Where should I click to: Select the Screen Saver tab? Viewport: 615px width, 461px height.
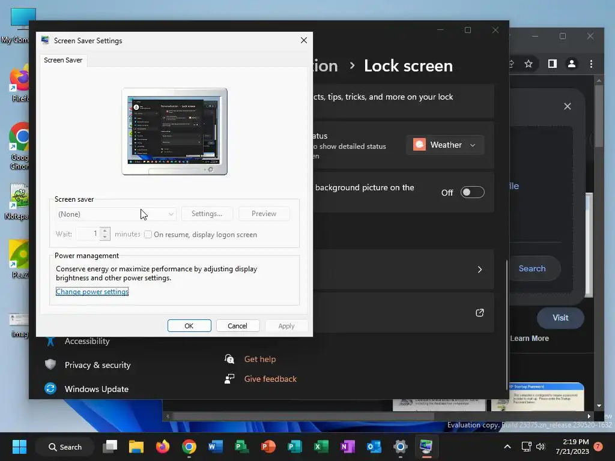pos(63,60)
